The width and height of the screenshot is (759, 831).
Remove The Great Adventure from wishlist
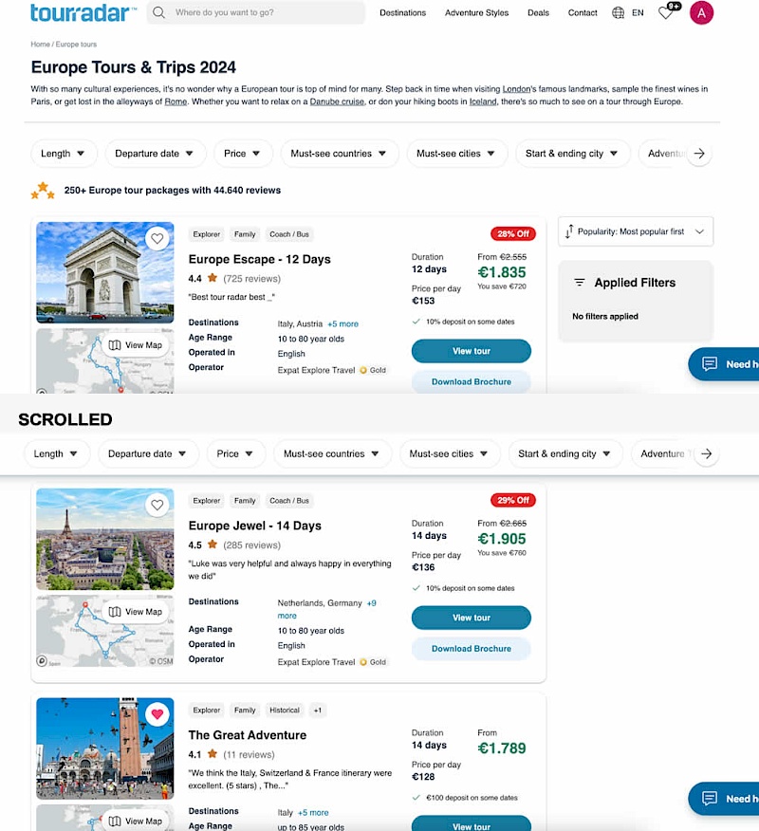tap(157, 714)
